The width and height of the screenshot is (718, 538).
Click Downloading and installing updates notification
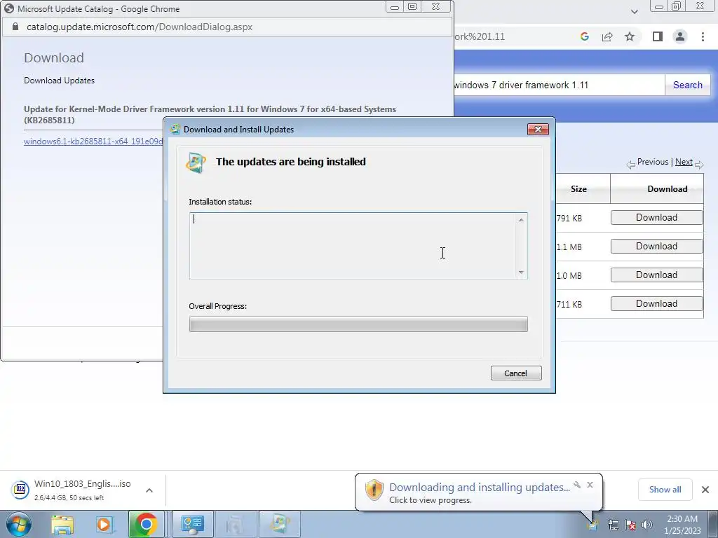point(478,492)
